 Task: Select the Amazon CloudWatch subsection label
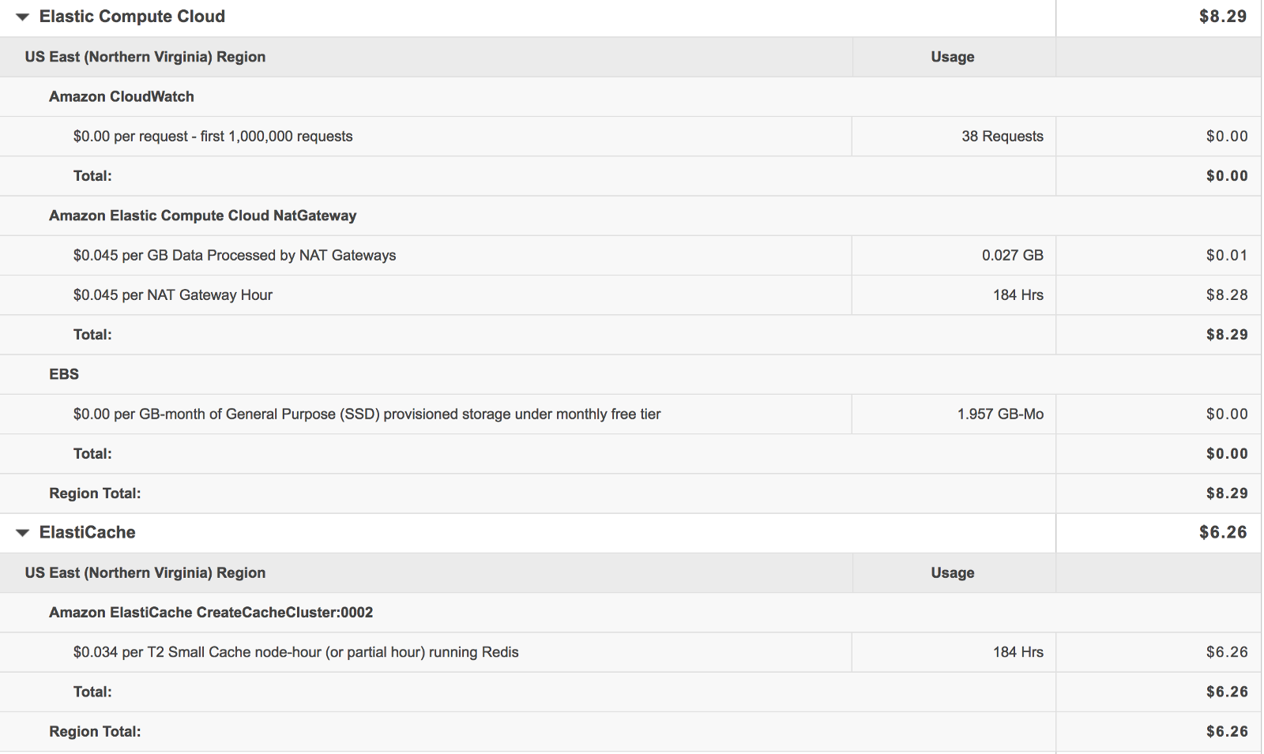pos(122,96)
